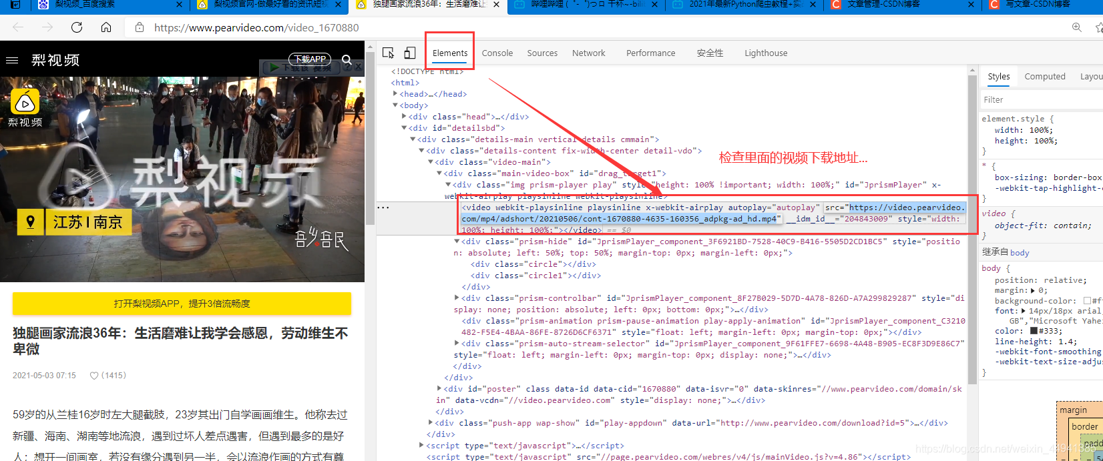Click the browser forward arrow

pyautogui.click(x=47, y=27)
